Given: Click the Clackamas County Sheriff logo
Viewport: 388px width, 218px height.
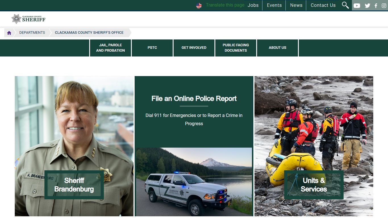Looking at the screenshot, I should click(28, 19).
